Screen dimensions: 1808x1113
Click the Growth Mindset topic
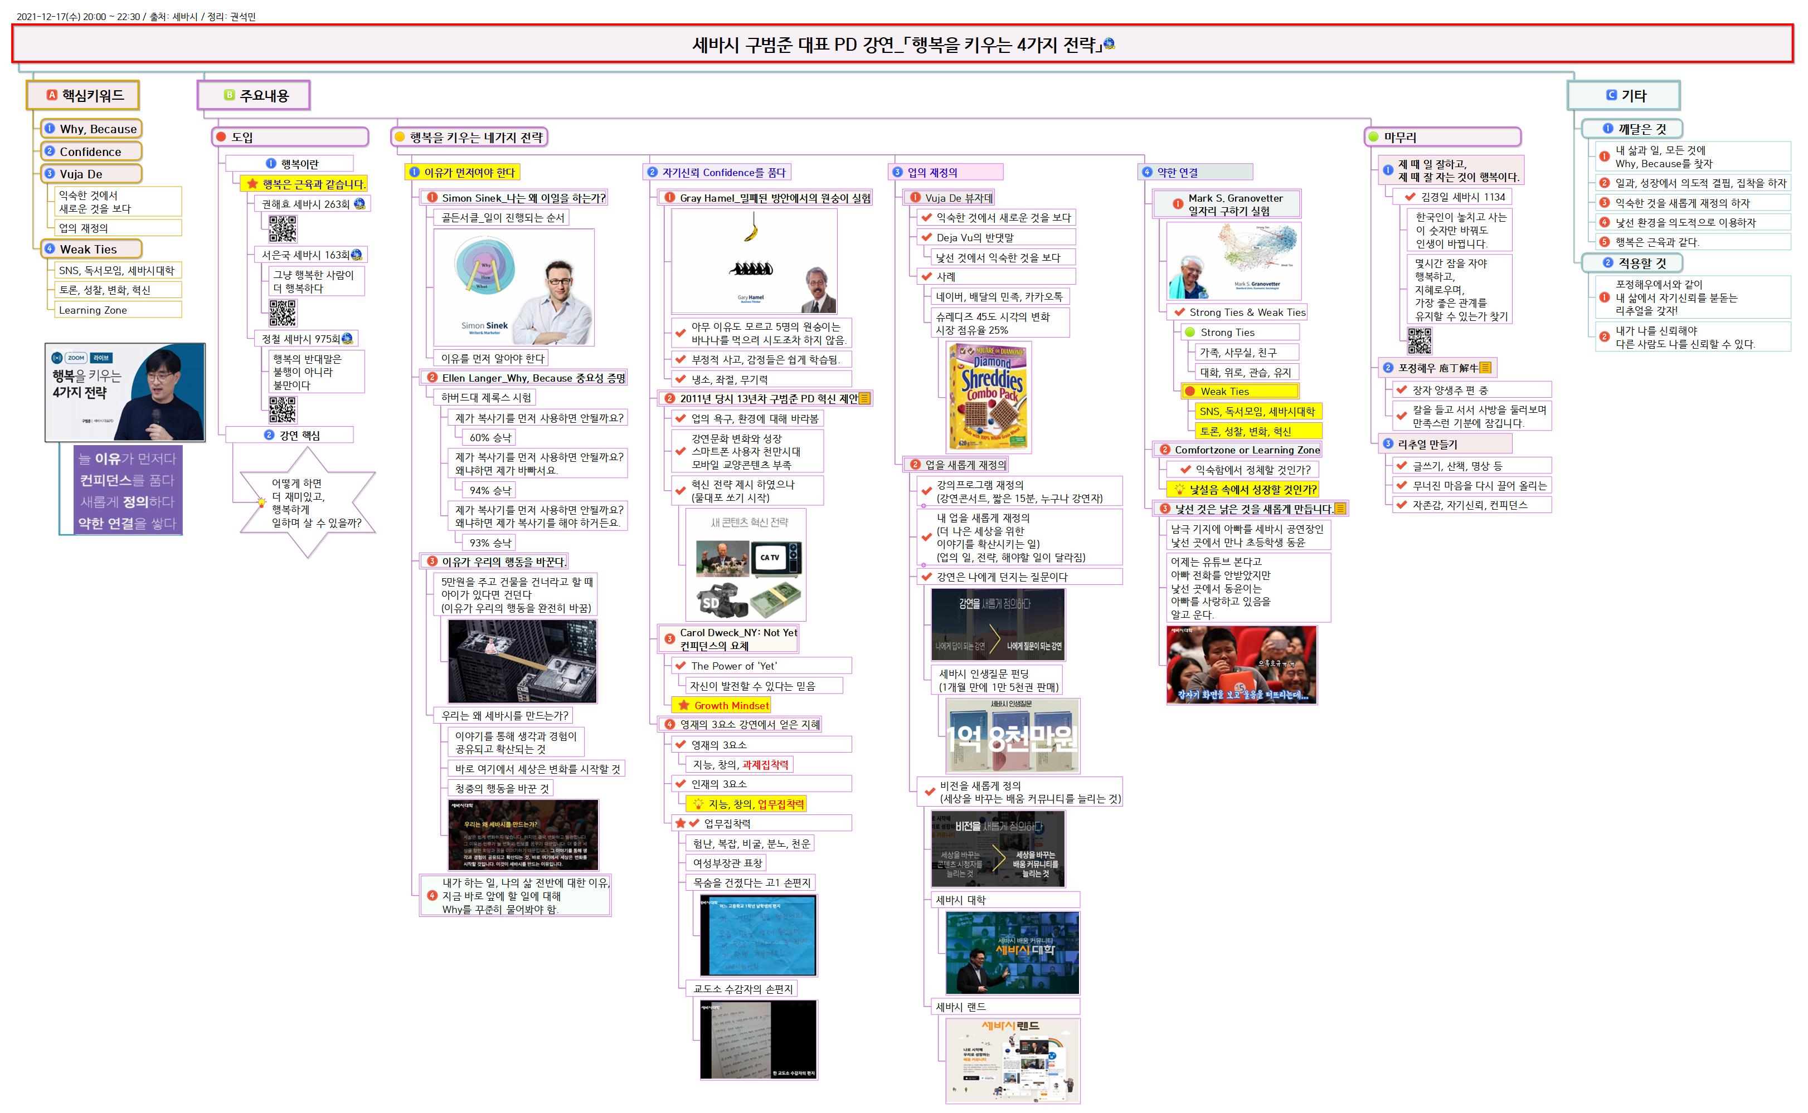point(731,705)
